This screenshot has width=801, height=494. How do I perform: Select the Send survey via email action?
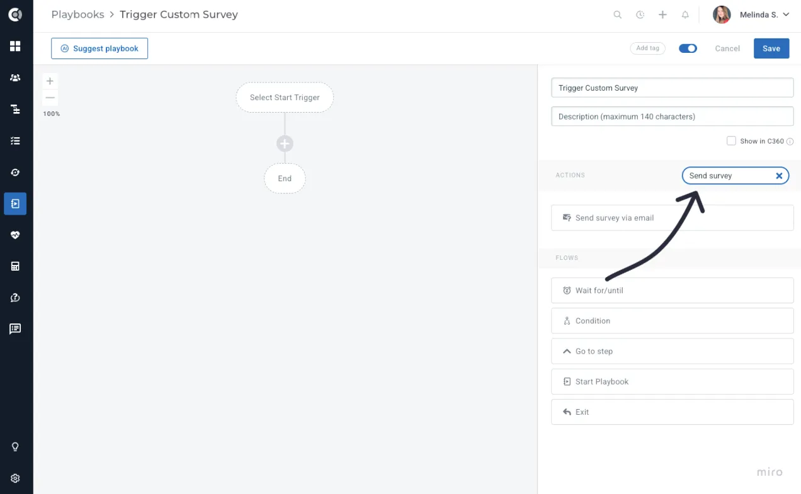pyautogui.click(x=672, y=218)
